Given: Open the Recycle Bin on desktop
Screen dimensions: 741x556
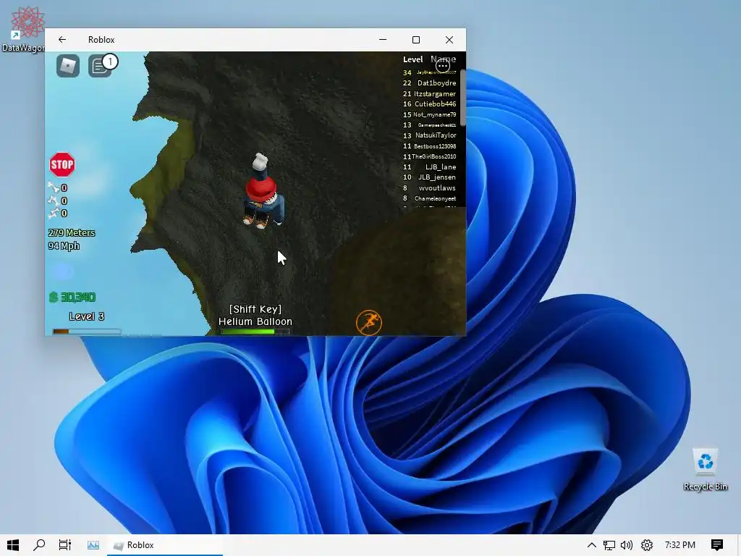Looking at the screenshot, I should pos(705,470).
